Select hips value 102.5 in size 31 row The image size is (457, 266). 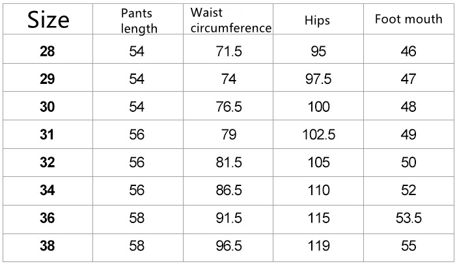(318, 135)
